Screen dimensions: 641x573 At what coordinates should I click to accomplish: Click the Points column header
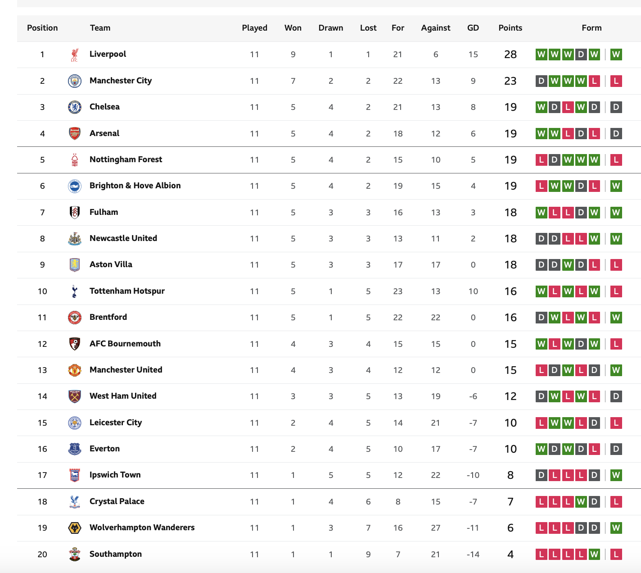click(510, 28)
